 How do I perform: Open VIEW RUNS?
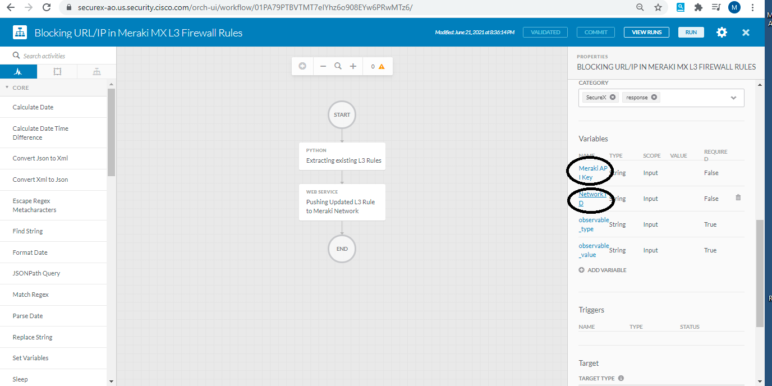point(646,33)
